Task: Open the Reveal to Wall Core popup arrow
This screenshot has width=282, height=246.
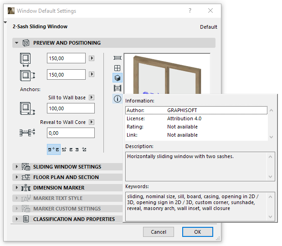Action: (x=92, y=122)
